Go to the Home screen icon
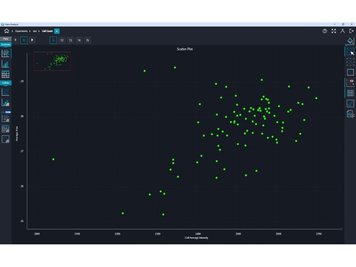 click(7, 31)
